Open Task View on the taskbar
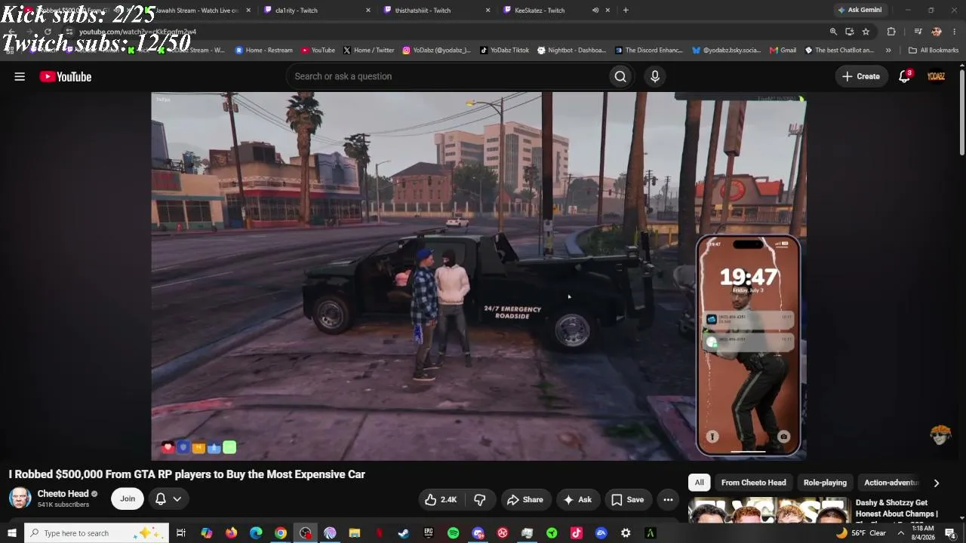The image size is (966, 543). pos(181,533)
